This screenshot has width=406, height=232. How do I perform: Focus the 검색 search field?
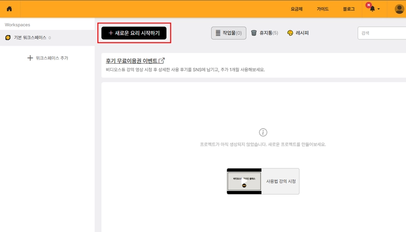tap(382, 33)
